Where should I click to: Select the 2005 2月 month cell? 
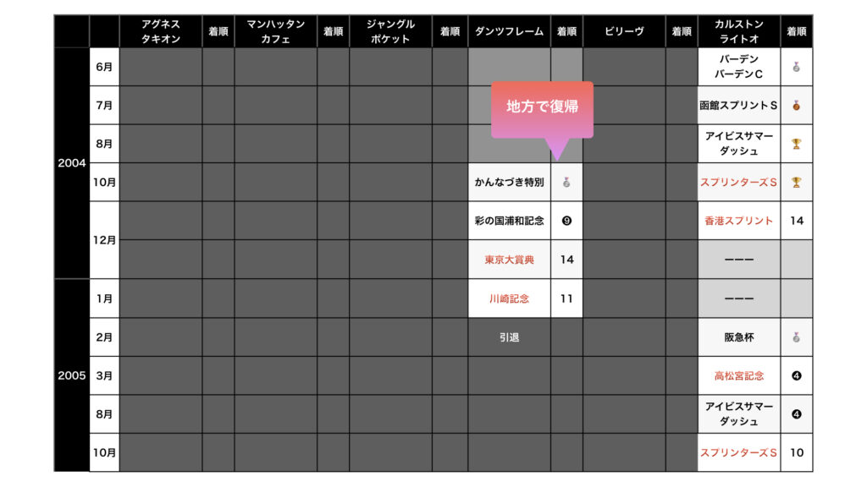tap(104, 337)
